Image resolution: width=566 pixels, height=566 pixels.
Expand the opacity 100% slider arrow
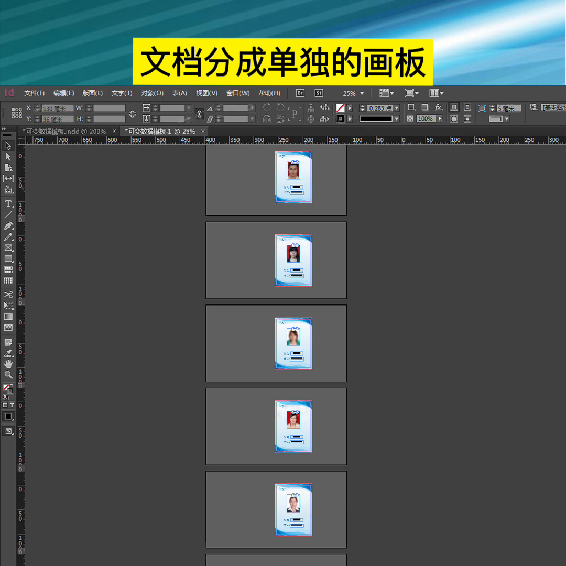click(x=440, y=118)
